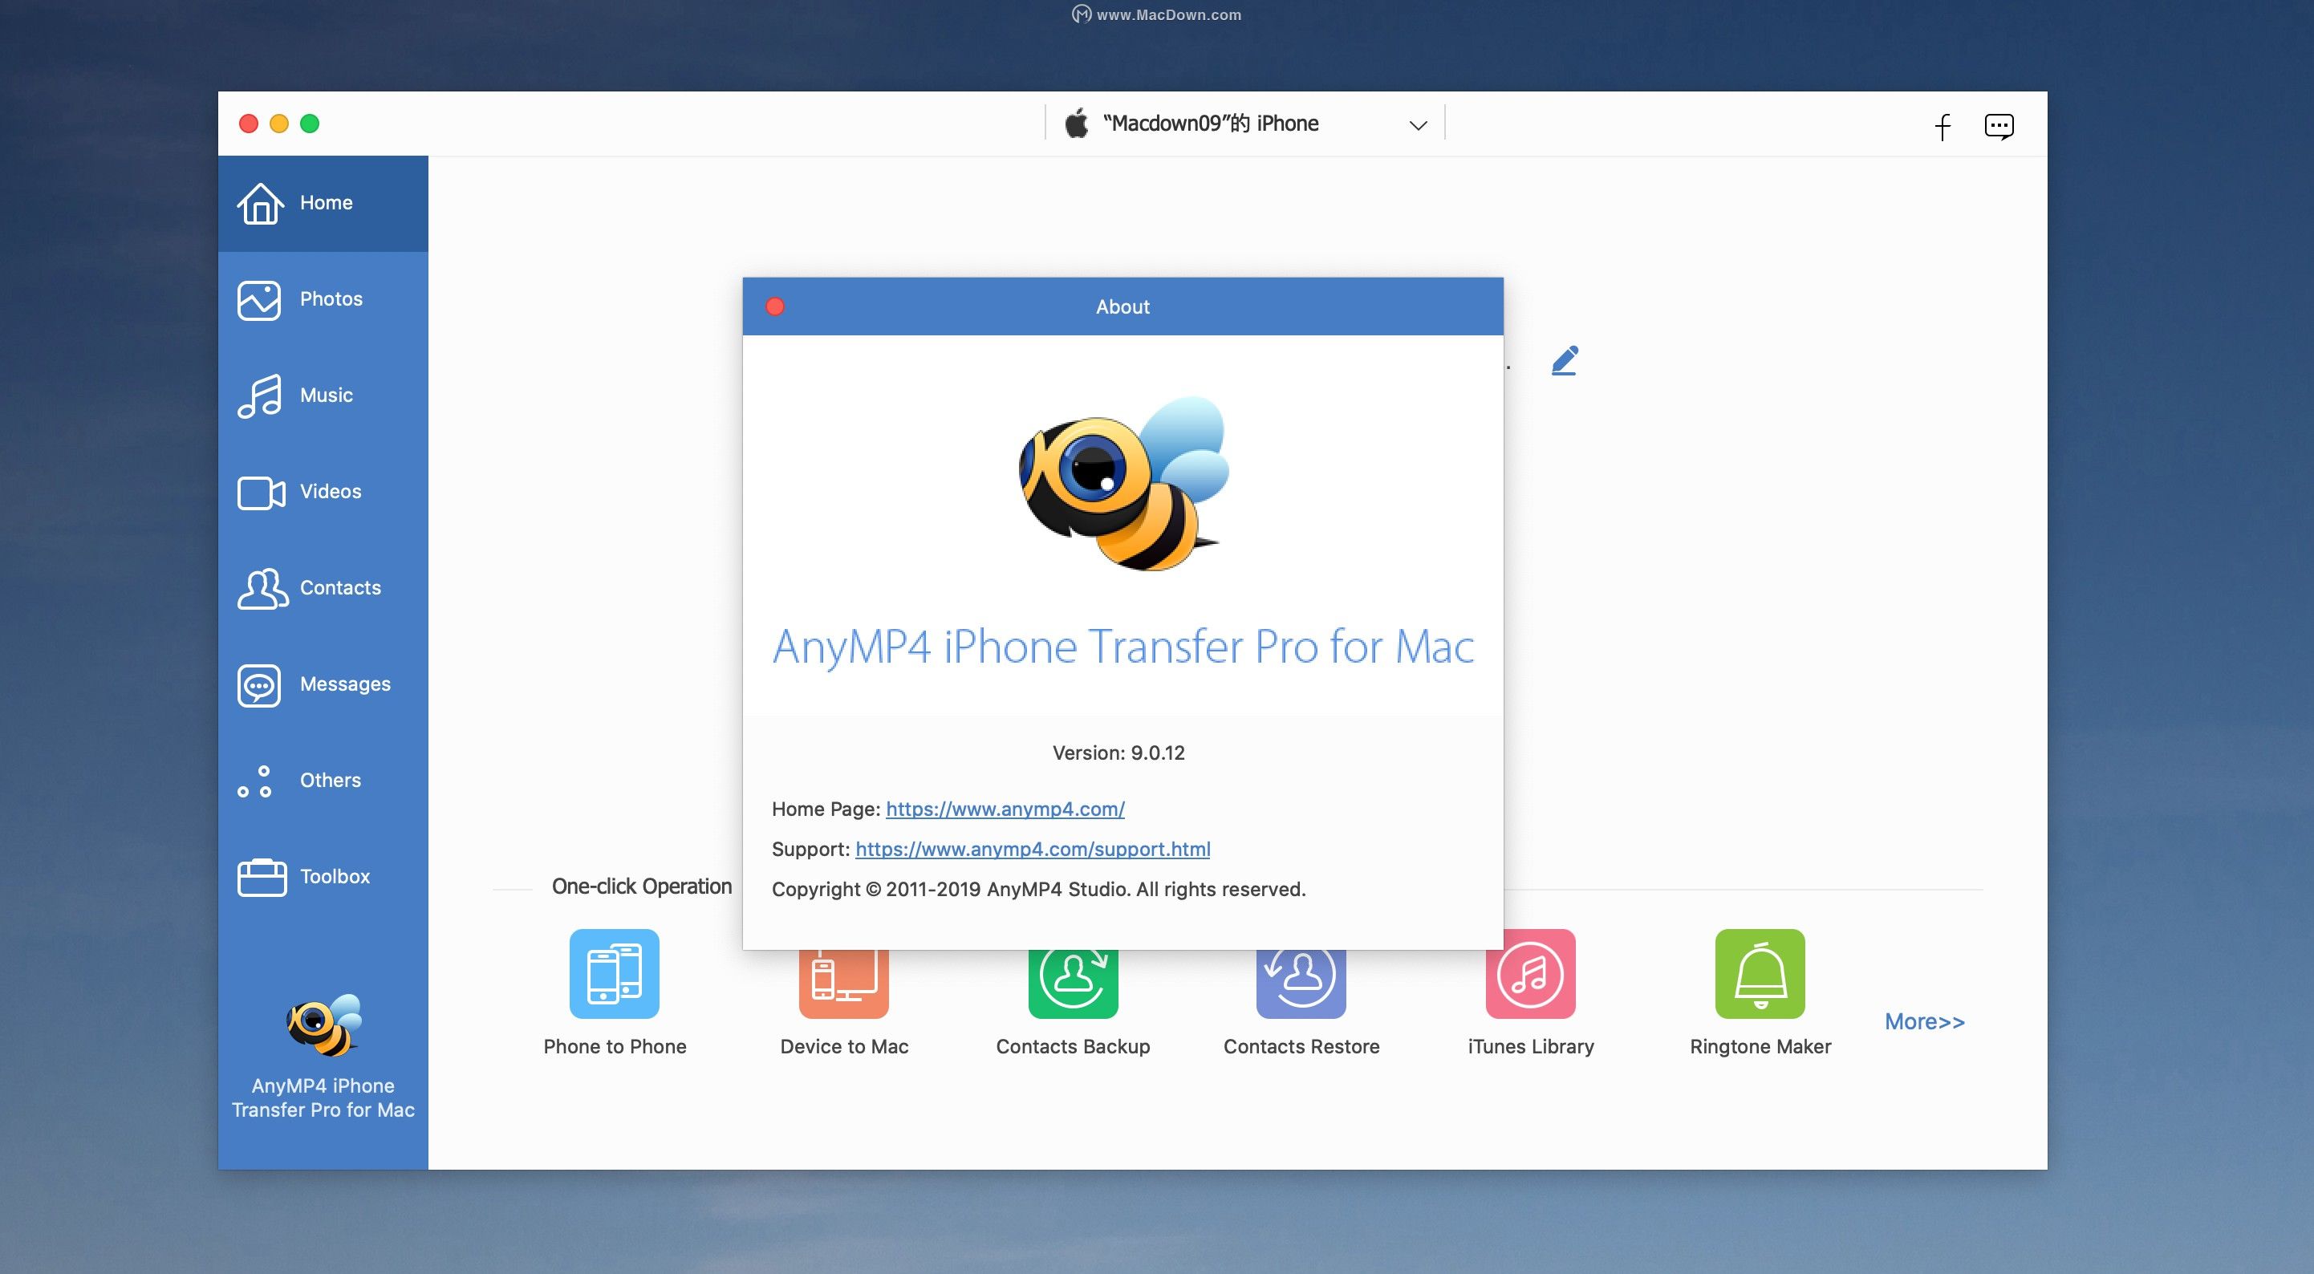
Task: Click the Version: 9.0.12 text
Action: [1118, 753]
